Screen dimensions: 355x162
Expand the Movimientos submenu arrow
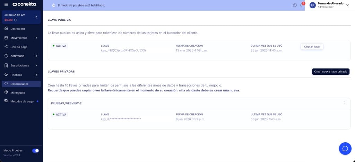(x=36, y=38)
